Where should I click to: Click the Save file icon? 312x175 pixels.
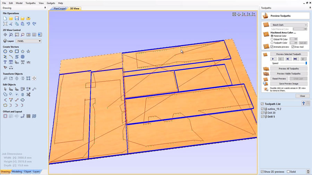pos(17,18)
